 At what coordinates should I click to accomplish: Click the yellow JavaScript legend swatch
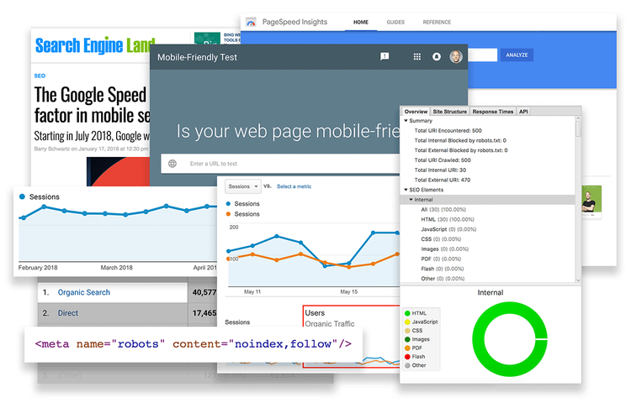click(x=407, y=322)
